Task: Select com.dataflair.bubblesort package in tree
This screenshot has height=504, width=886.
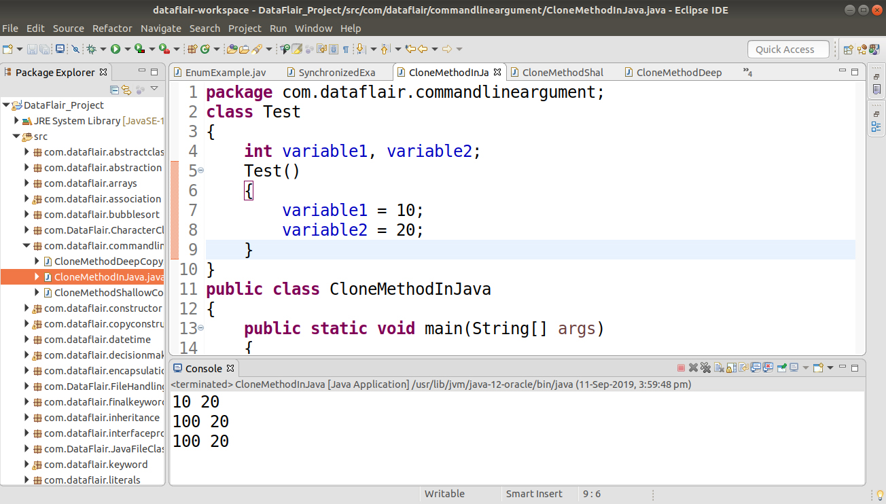Action: [x=102, y=215]
